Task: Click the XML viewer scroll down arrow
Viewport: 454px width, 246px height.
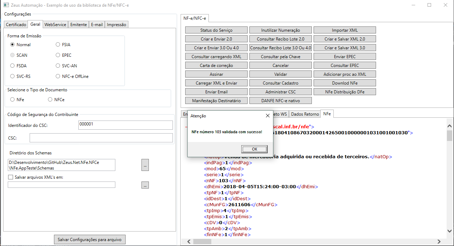Action: 449,231
